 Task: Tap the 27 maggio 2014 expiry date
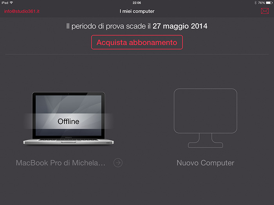point(180,26)
